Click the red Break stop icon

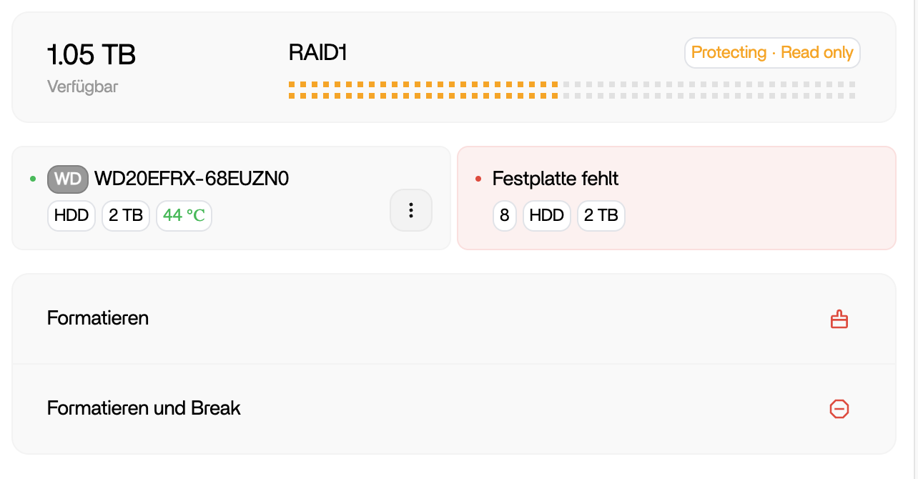point(839,409)
